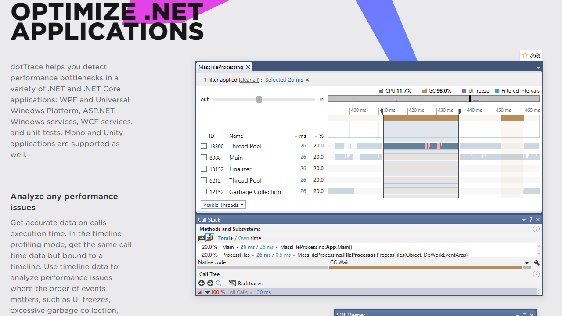Navigate forward in Call Tree
562x316 pixels.
[x=210, y=284]
